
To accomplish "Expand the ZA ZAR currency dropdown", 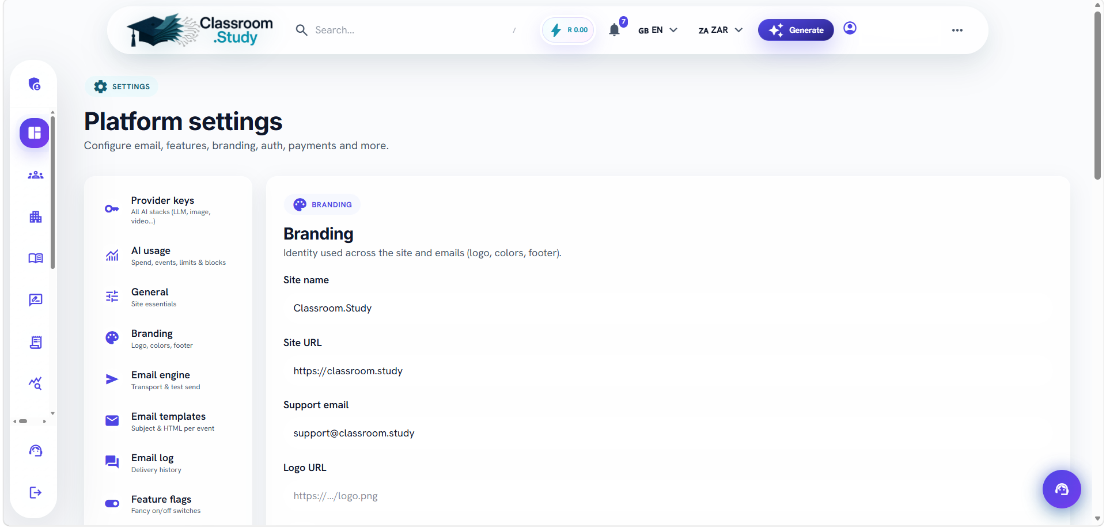I will tap(721, 30).
